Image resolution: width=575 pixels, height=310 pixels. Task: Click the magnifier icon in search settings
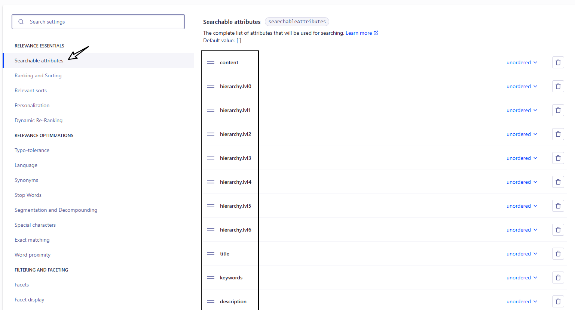21,22
